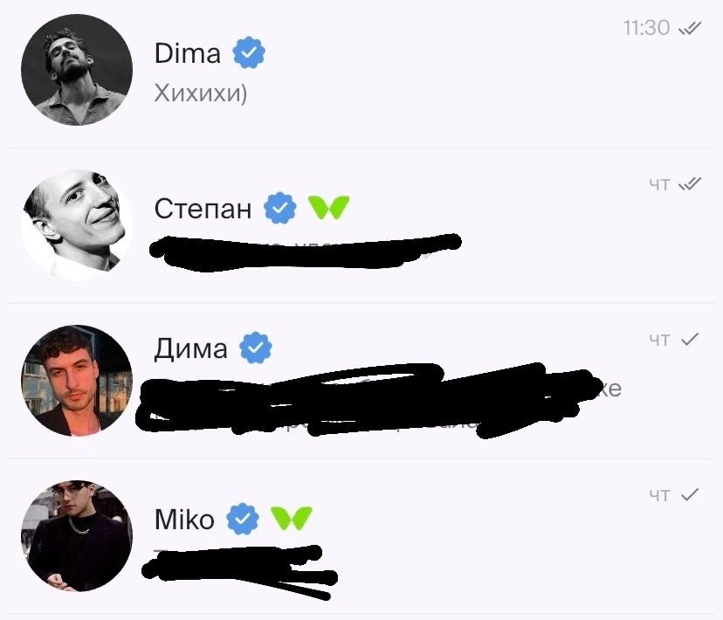Open the chat named Miko
Viewport: 723px width, 620px height.
click(x=361, y=536)
